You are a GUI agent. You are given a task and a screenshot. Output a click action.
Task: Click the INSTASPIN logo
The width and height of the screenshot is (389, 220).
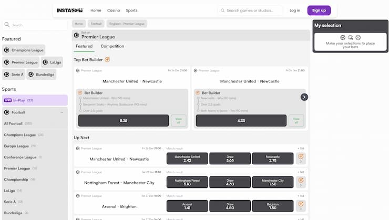pos(69,11)
